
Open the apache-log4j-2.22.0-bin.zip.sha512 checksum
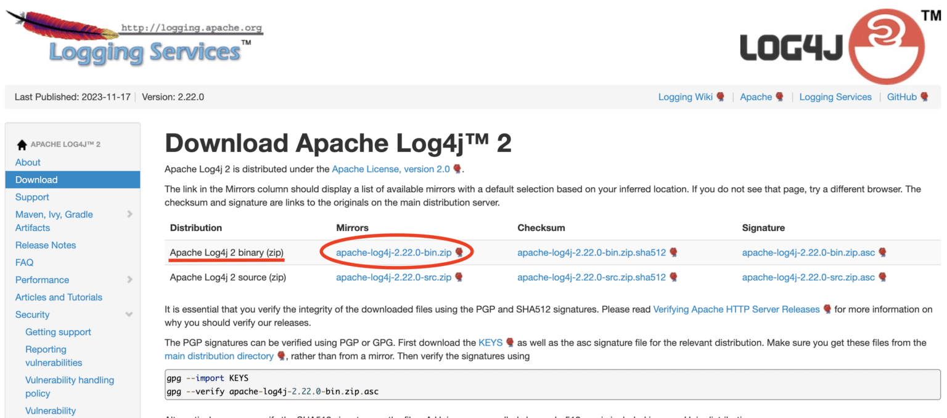coord(592,252)
